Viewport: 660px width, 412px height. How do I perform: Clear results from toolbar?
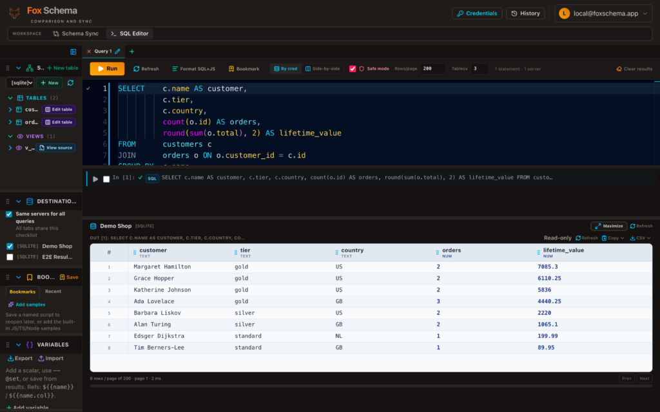coord(634,68)
